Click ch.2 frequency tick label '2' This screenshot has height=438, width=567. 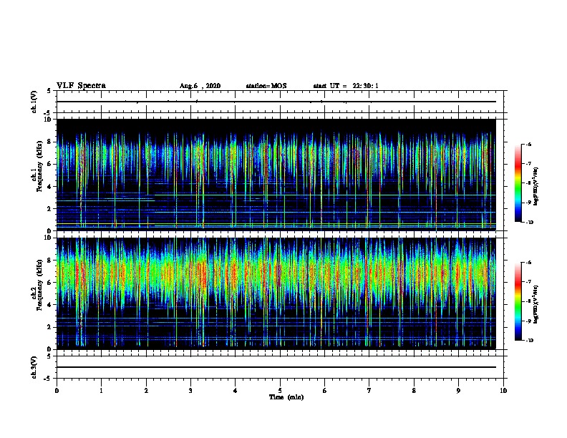point(49,327)
